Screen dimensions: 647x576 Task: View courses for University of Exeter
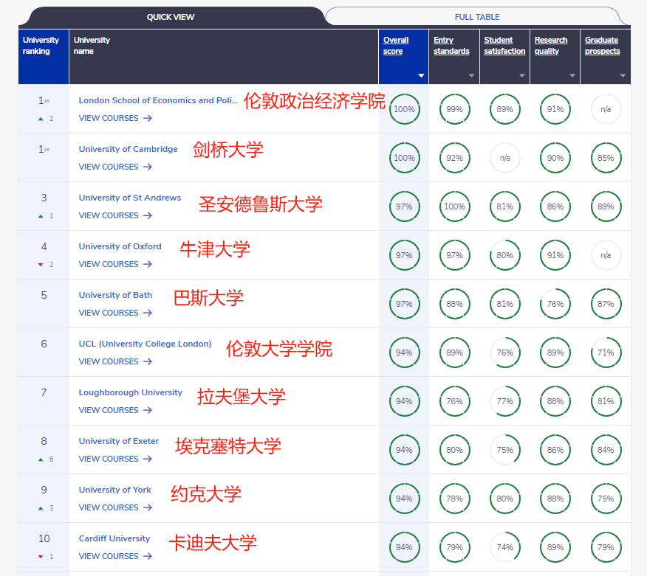[x=115, y=459]
